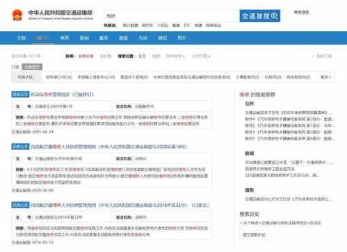Image resolution: width=347 pixels, height=252 pixels.
Task: Open recommendation 附件3《汽车维修电子健康档案系统 第2部分
Action: (x=290, y=132)
